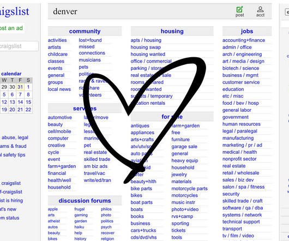The image size is (289, 241).
Task: Open childcare under community
Action: 57,54
